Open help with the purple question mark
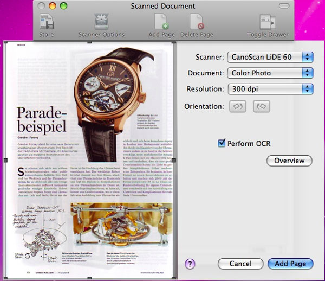 tap(190, 264)
